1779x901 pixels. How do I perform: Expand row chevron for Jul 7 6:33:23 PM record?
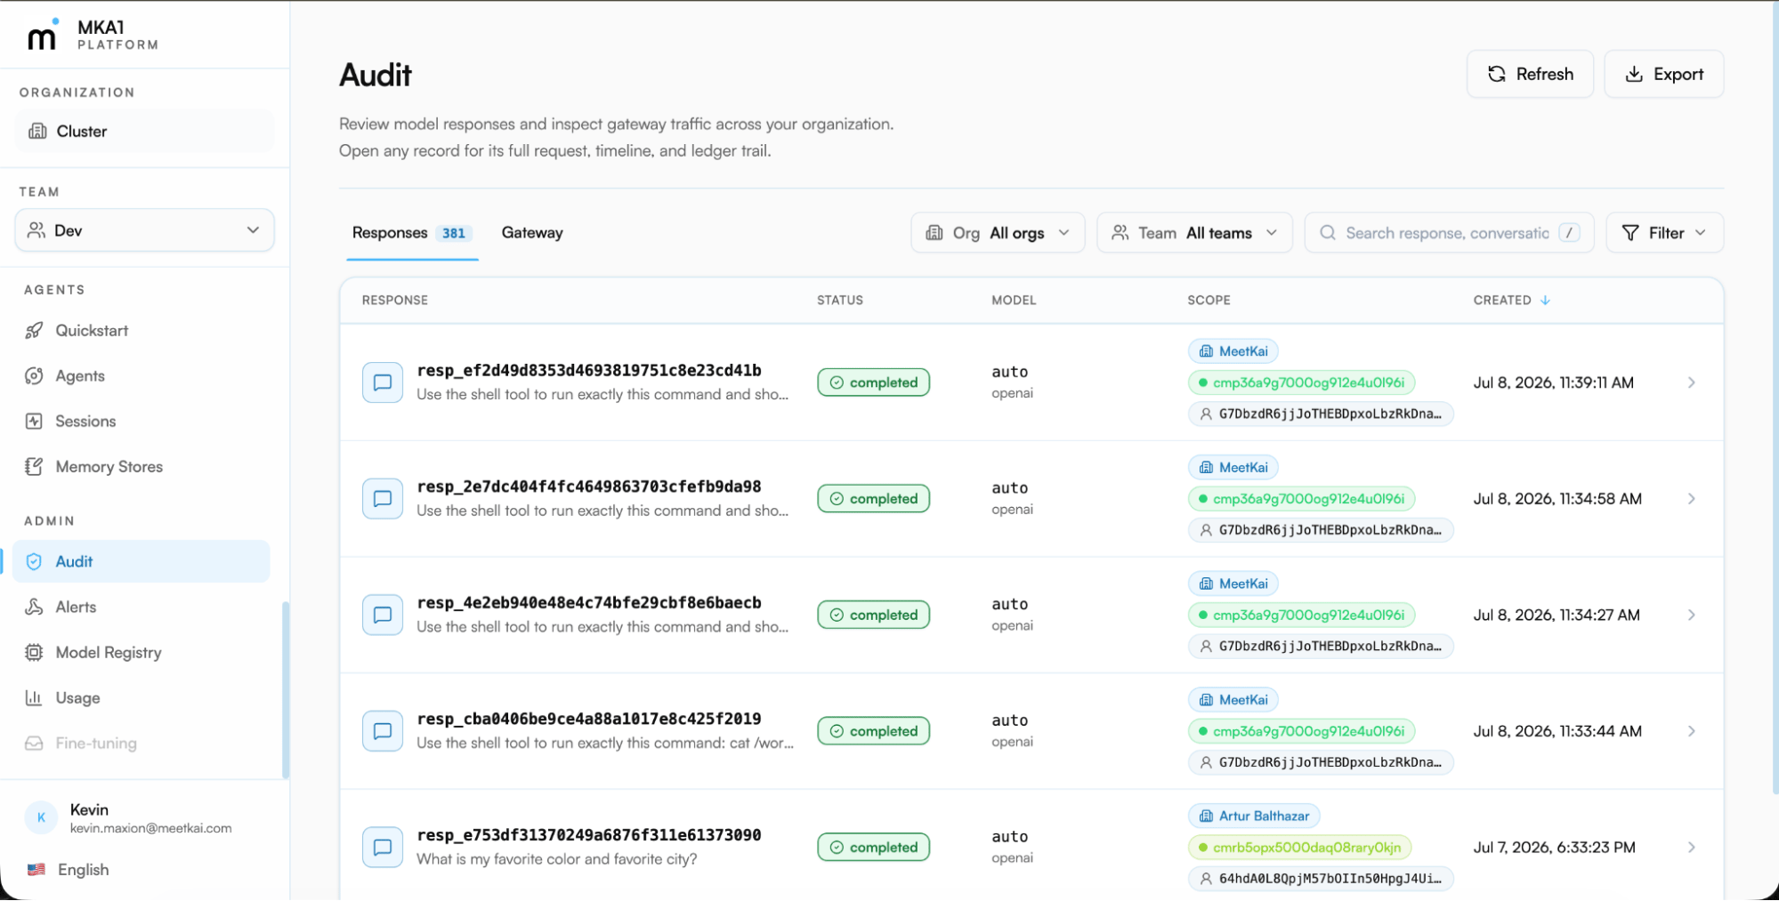[x=1691, y=848]
